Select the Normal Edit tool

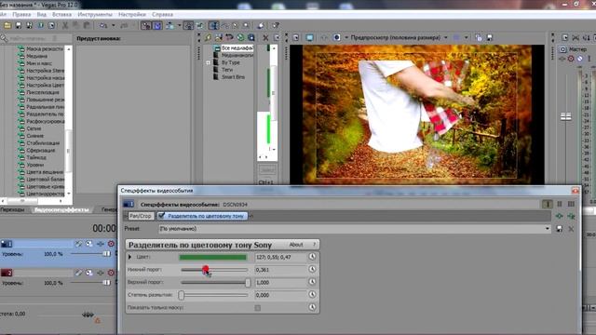click(213, 25)
